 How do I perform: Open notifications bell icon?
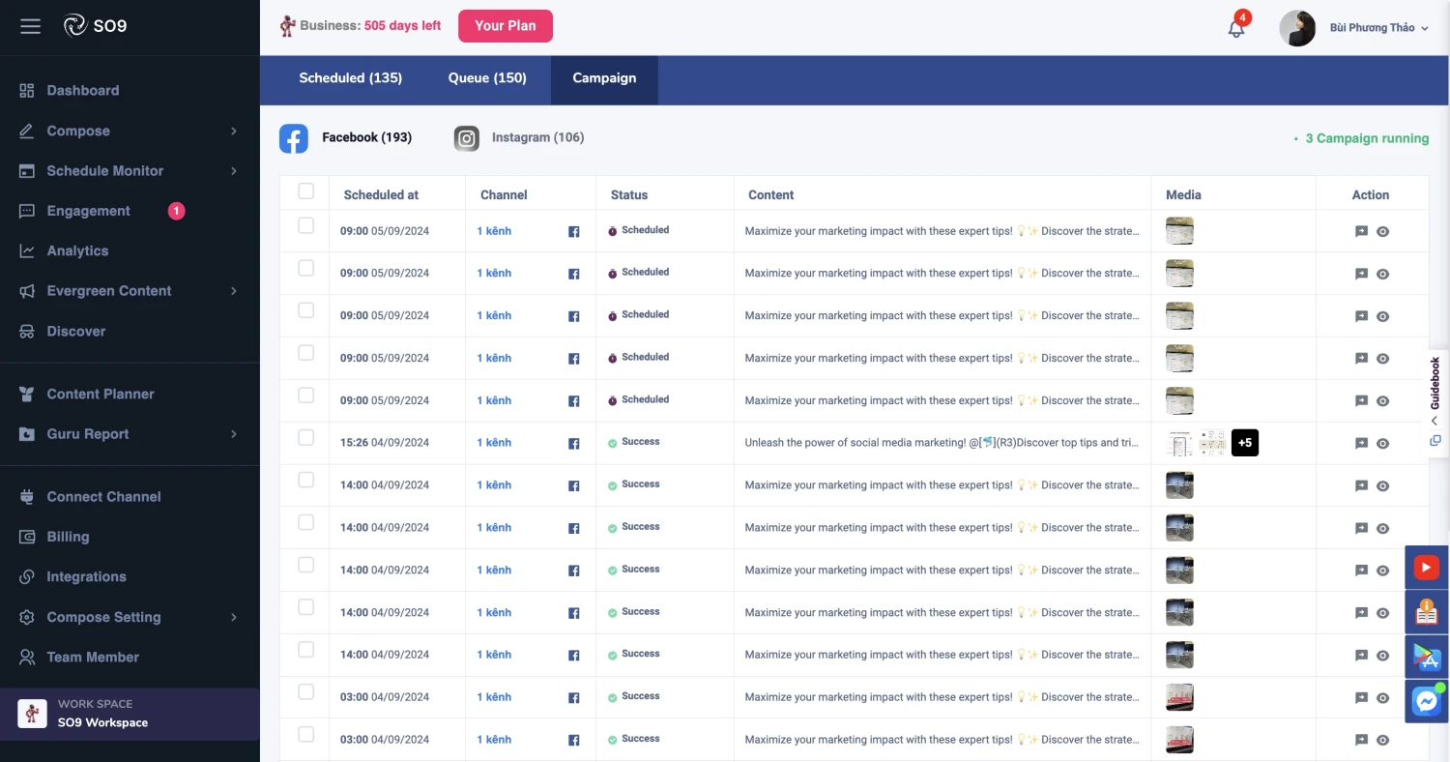click(1236, 28)
